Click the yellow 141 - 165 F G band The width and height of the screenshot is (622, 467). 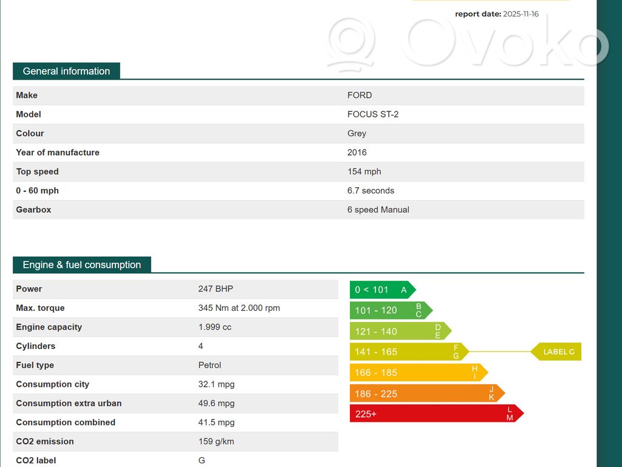pos(409,352)
